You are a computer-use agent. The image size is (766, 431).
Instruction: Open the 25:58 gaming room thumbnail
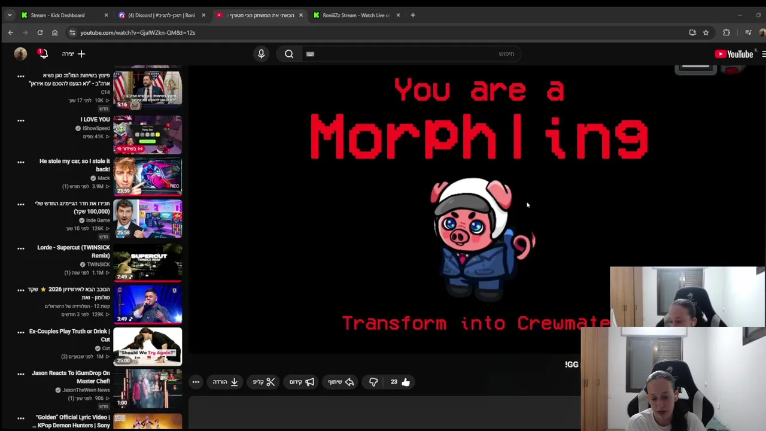(x=147, y=218)
